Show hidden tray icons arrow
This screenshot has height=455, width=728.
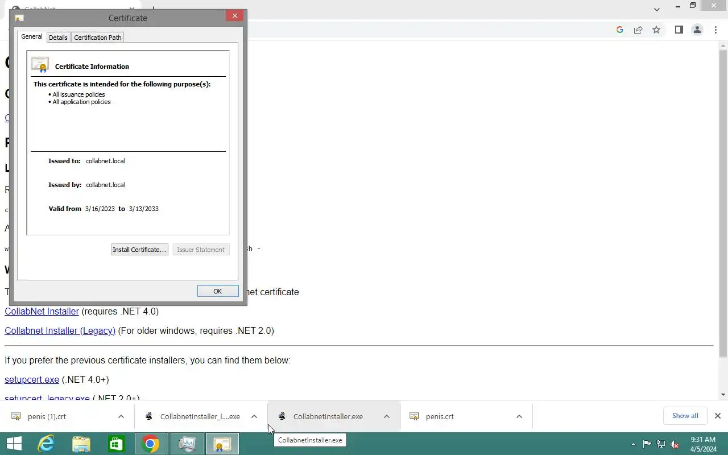(x=633, y=444)
